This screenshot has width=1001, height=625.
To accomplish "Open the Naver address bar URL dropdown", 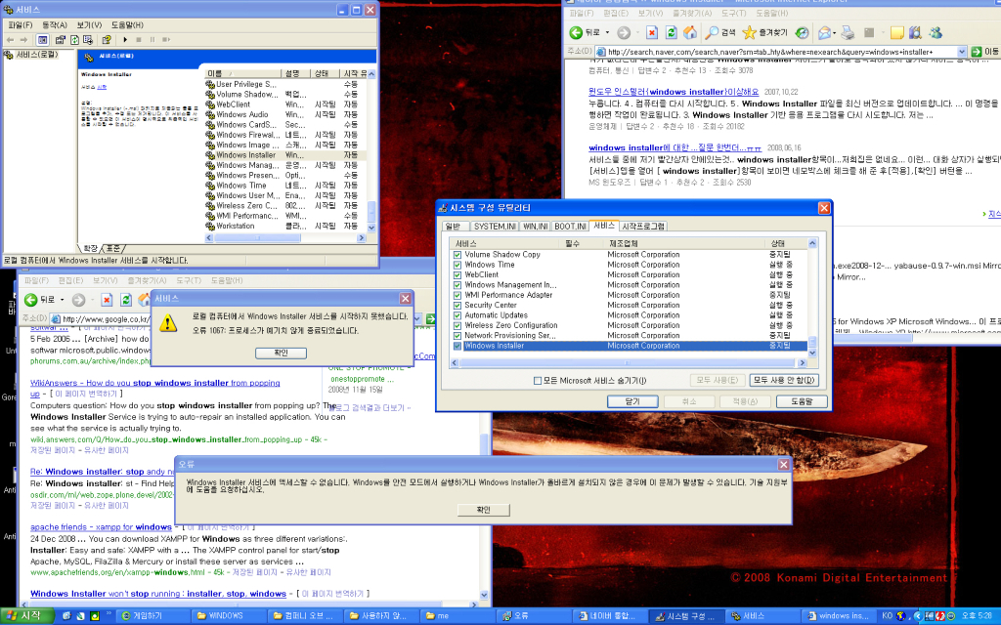I will (962, 52).
